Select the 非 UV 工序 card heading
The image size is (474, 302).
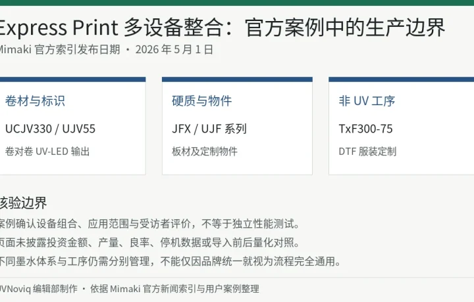coord(367,100)
